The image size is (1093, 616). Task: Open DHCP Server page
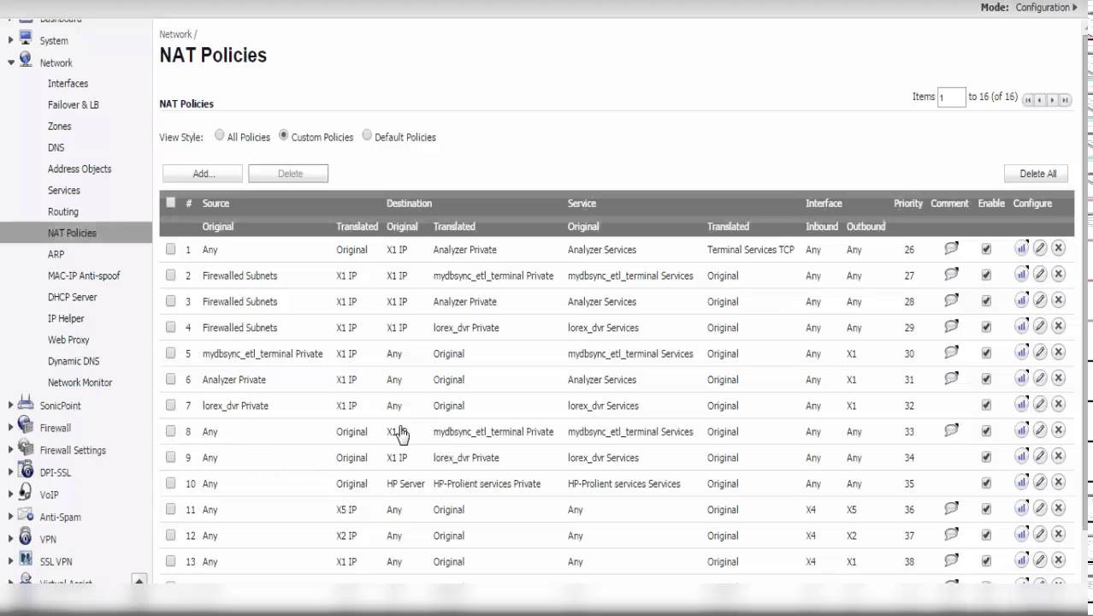(x=73, y=297)
